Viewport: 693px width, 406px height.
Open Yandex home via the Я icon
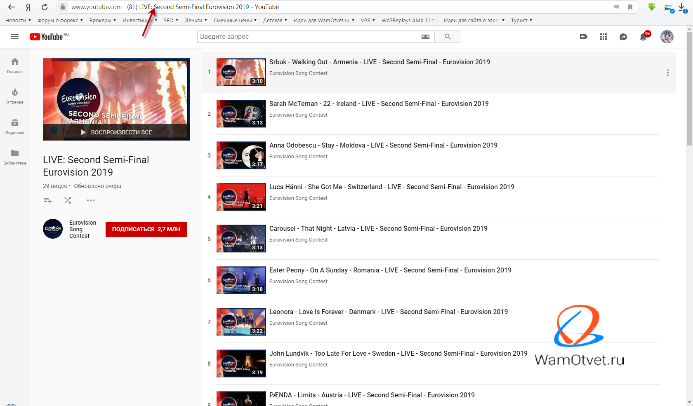point(28,7)
